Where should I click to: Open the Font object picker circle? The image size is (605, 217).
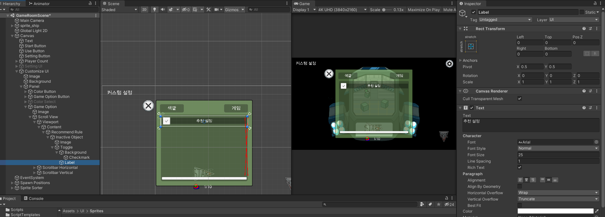point(596,142)
